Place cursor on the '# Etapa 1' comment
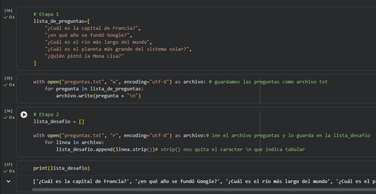The width and height of the screenshot is (376, 194). pos(46,14)
